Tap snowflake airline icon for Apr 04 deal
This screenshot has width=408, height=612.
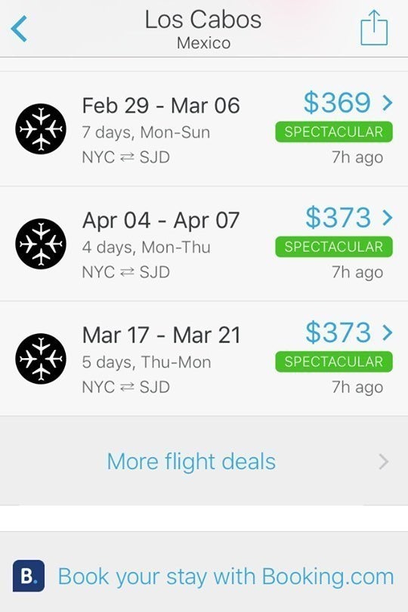(41, 243)
